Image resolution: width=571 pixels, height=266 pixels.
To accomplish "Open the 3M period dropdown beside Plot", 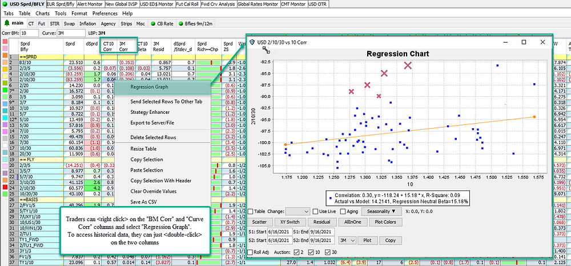I will coord(347,240).
